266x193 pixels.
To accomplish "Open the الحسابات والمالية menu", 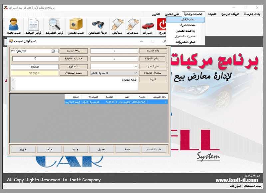I will pos(193,14).
